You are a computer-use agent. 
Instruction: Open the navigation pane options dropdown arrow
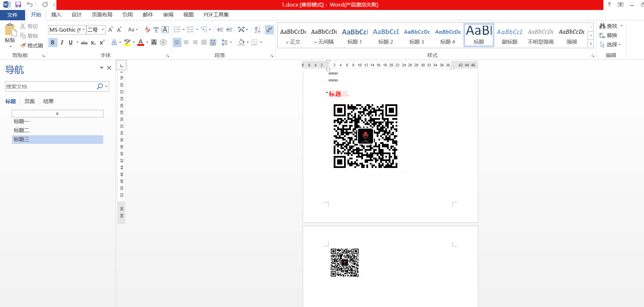pyautogui.click(x=101, y=68)
